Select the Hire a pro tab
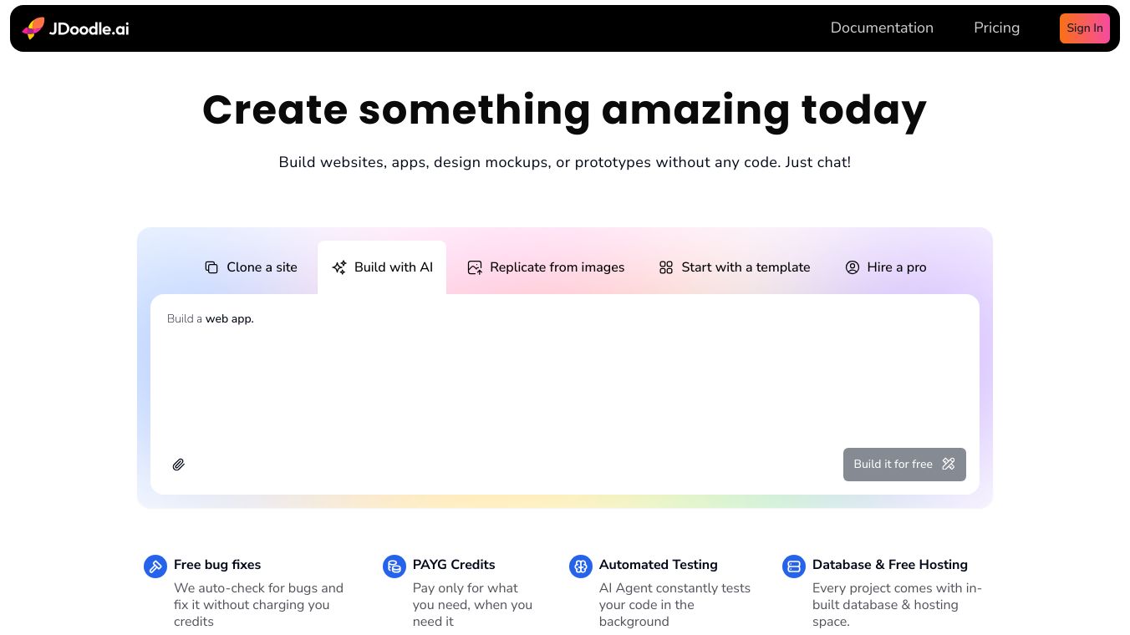Image resolution: width=1130 pixels, height=635 pixels. pyautogui.click(x=886, y=267)
